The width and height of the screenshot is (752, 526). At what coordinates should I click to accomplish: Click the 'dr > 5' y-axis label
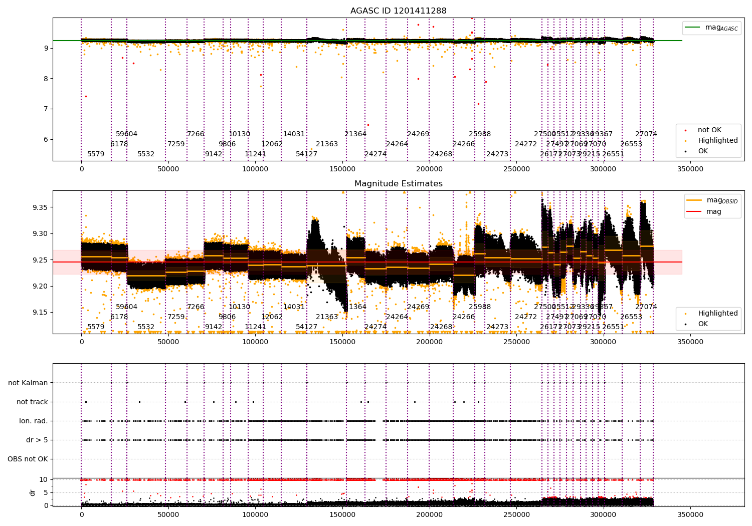point(37,440)
